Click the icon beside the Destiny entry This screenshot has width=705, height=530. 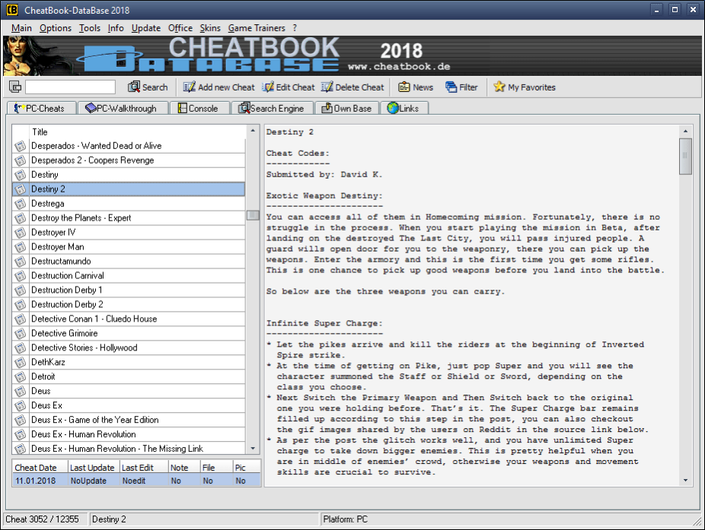point(21,175)
